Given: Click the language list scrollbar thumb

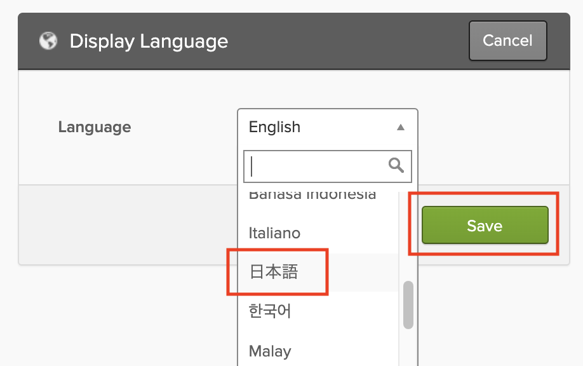Looking at the screenshot, I should point(408,305).
